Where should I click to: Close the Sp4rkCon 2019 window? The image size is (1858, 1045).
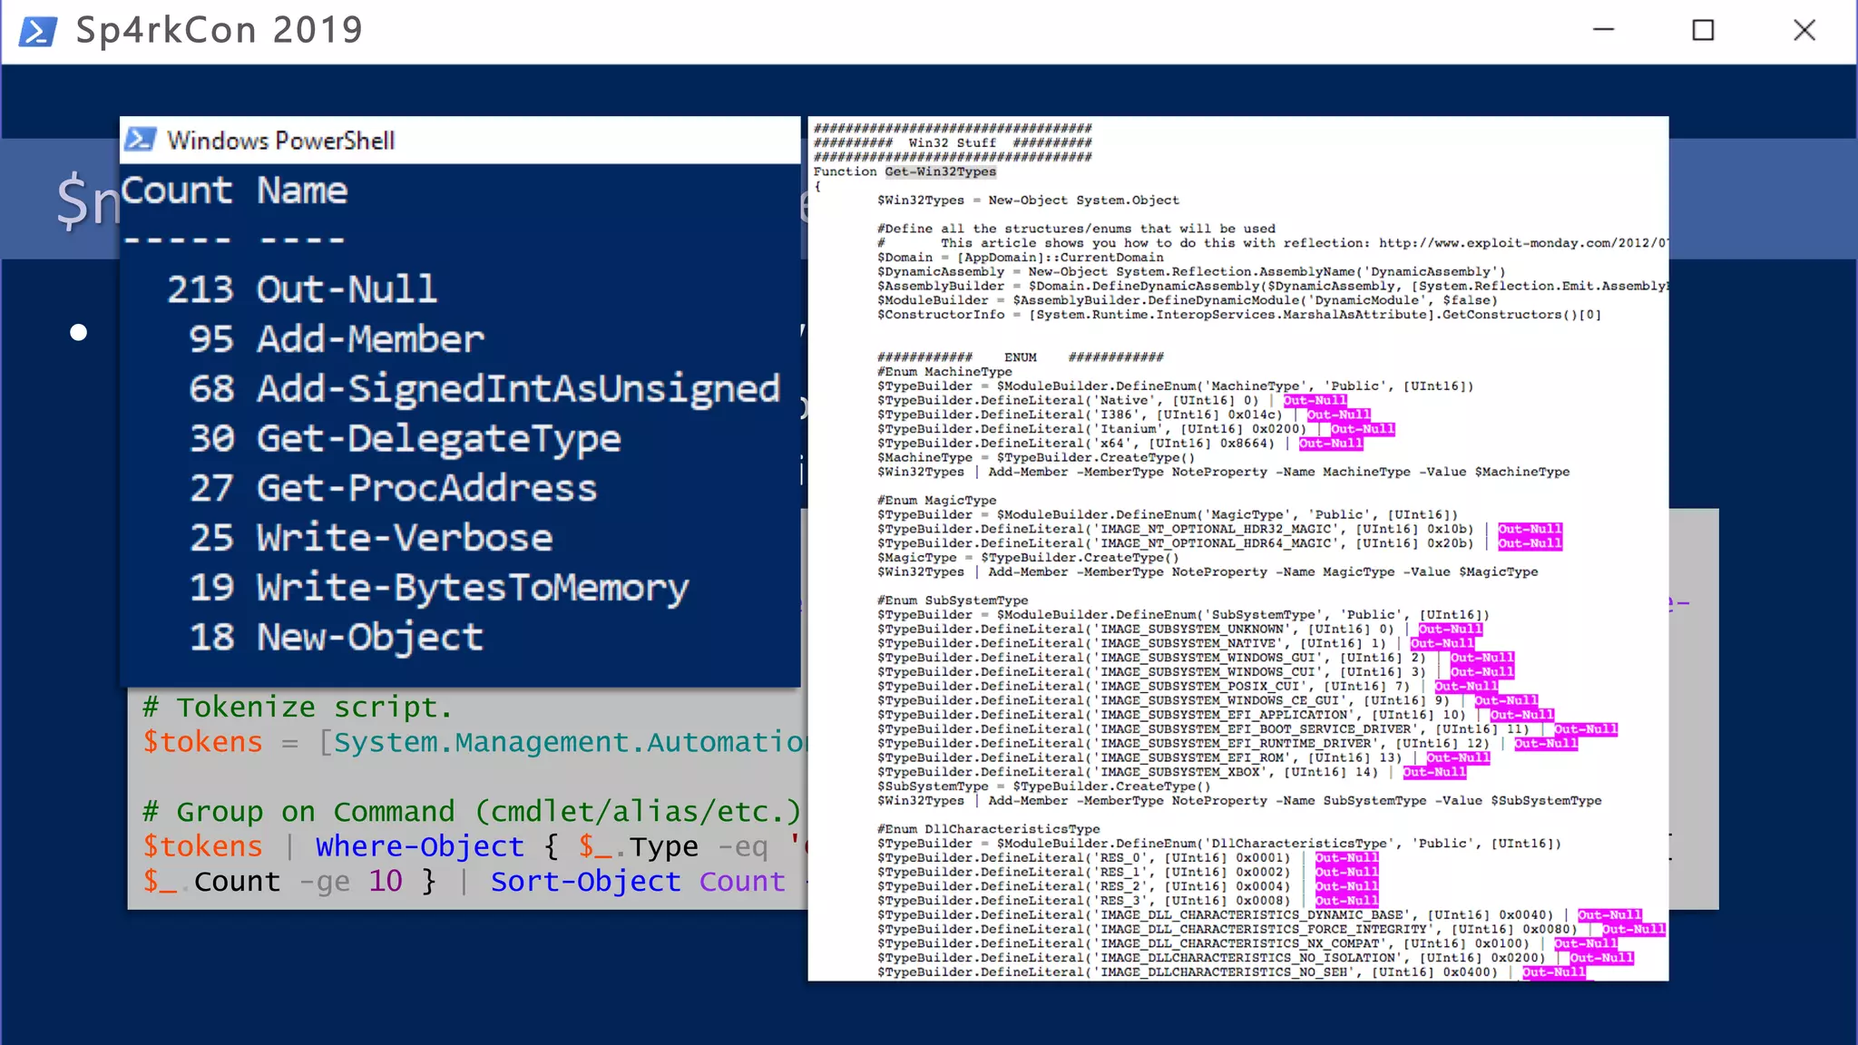click(1804, 30)
